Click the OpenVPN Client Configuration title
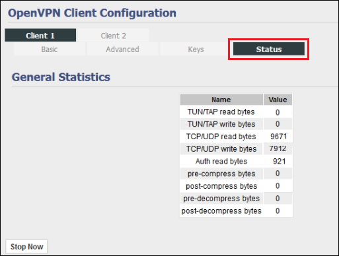The width and height of the screenshot is (339, 256). [92, 13]
